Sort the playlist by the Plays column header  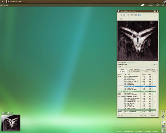(150, 75)
